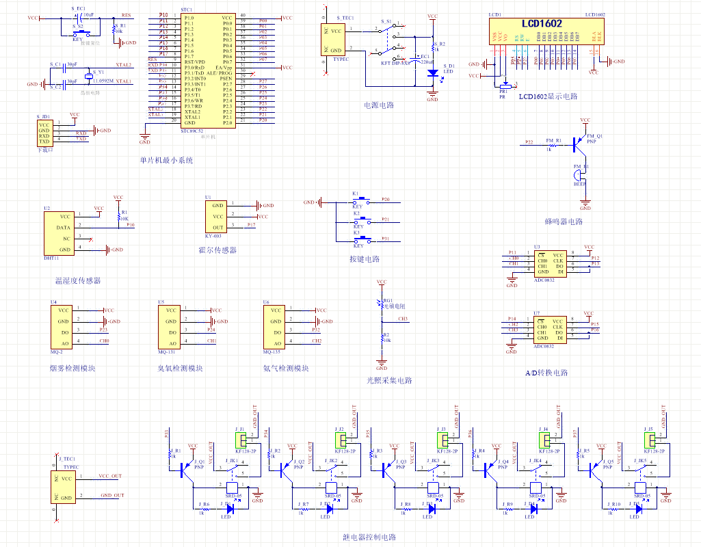Click the S_S2 reset key symbol

point(81,33)
